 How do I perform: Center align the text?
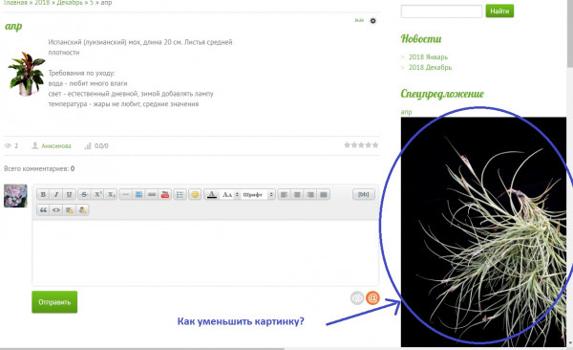point(297,194)
